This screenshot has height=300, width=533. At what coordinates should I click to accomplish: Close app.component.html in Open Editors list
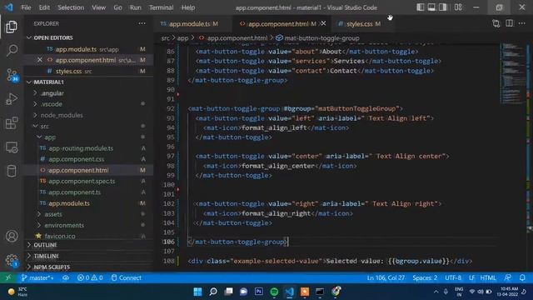40,60
